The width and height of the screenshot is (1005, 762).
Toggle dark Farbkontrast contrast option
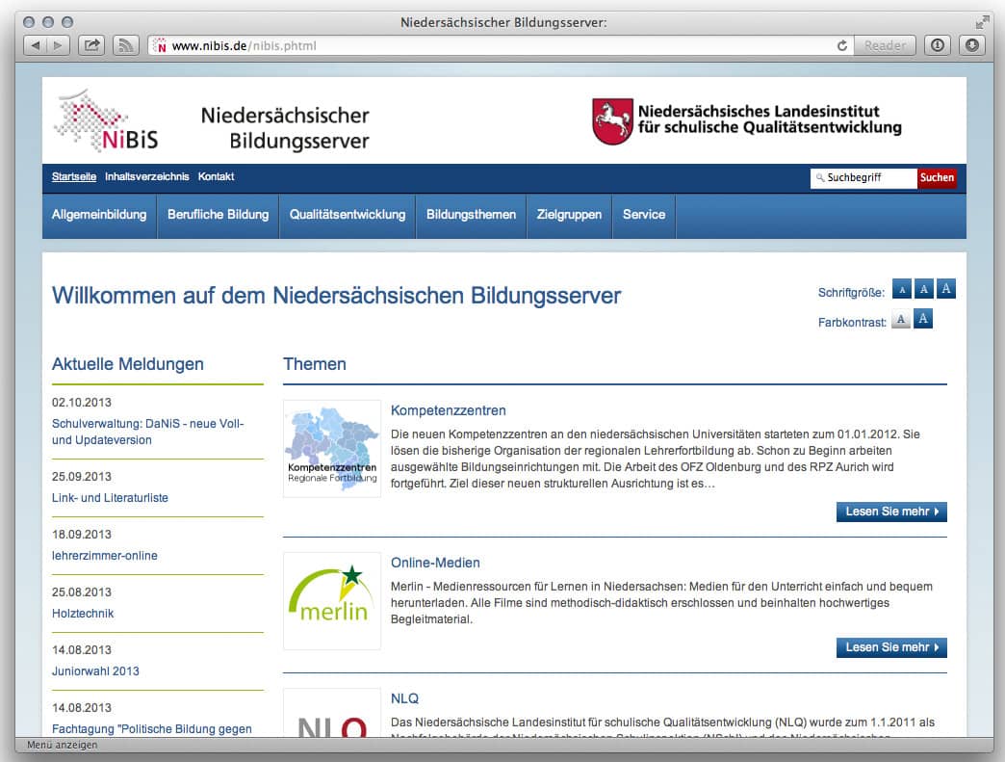pos(923,320)
